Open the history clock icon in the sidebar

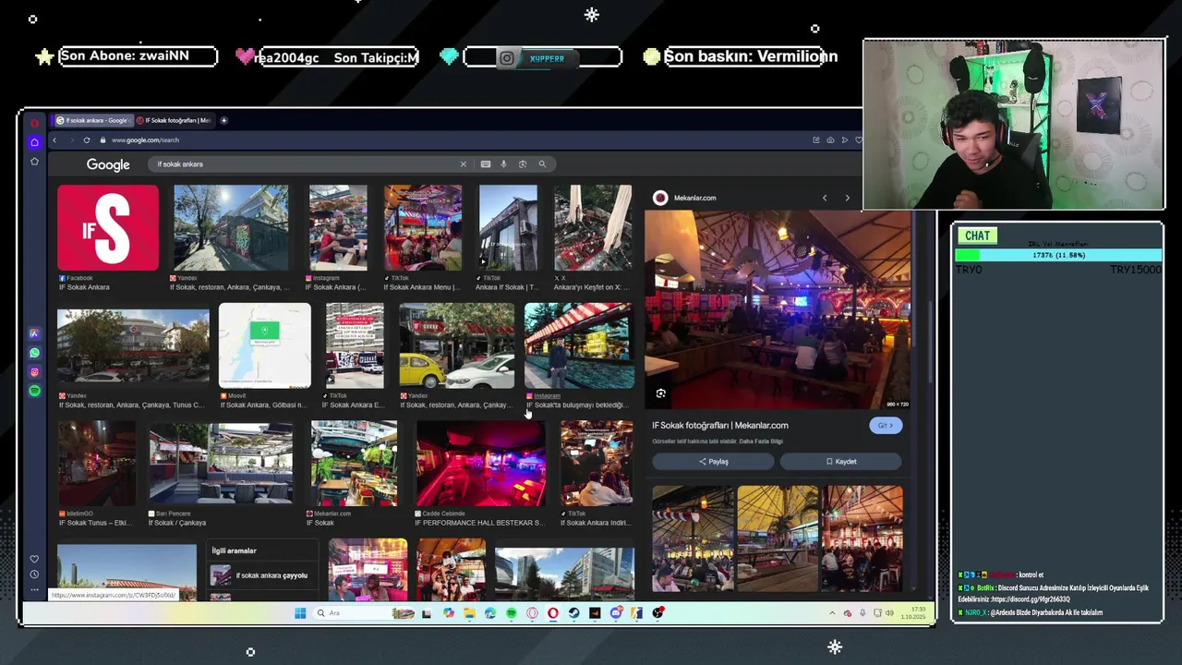(x=34, y=574)
